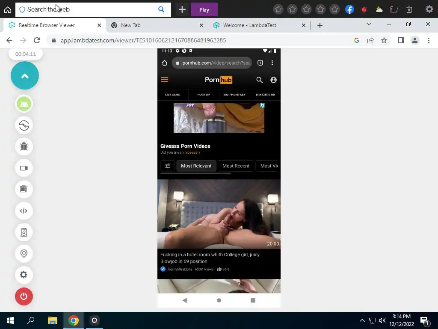Open the weather icon in the top bar
Image resolution: width=438 pixels, height=329 pixels.
click(379, 9)
